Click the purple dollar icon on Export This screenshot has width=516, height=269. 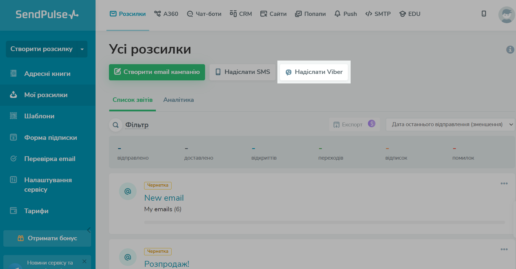(x=371, y=124)
